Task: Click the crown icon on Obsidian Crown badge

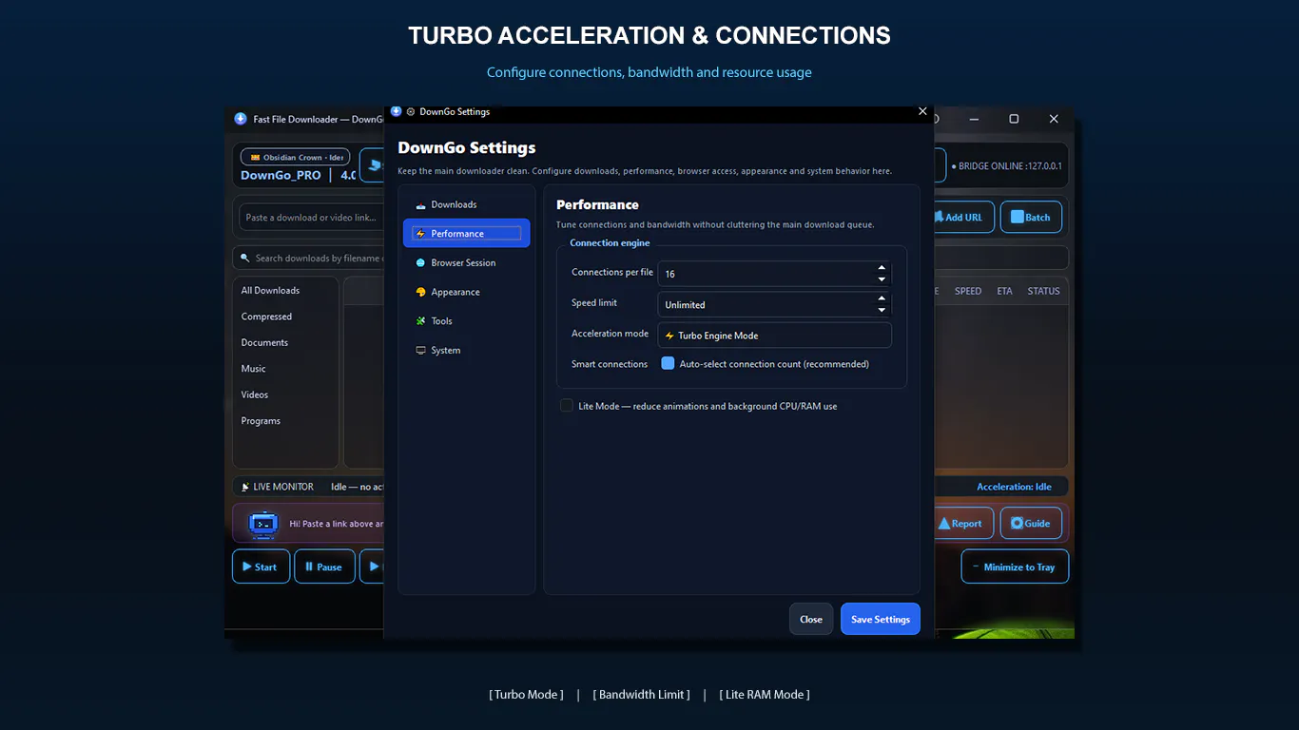Action: [x=256, y=158]
